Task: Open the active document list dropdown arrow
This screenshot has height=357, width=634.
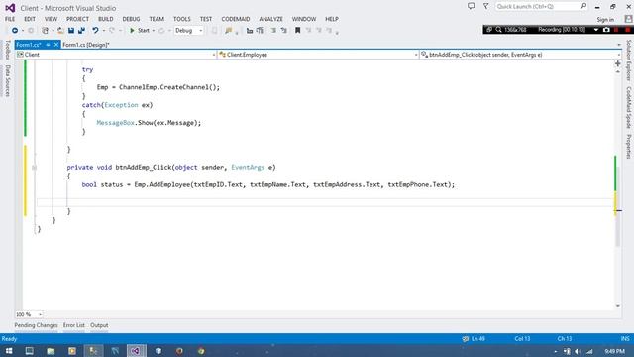Action: pos(619,45)
